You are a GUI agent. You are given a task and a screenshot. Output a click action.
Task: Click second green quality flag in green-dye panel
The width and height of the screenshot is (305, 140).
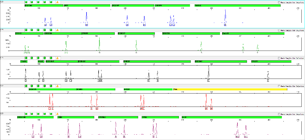(x=32, y=30)
